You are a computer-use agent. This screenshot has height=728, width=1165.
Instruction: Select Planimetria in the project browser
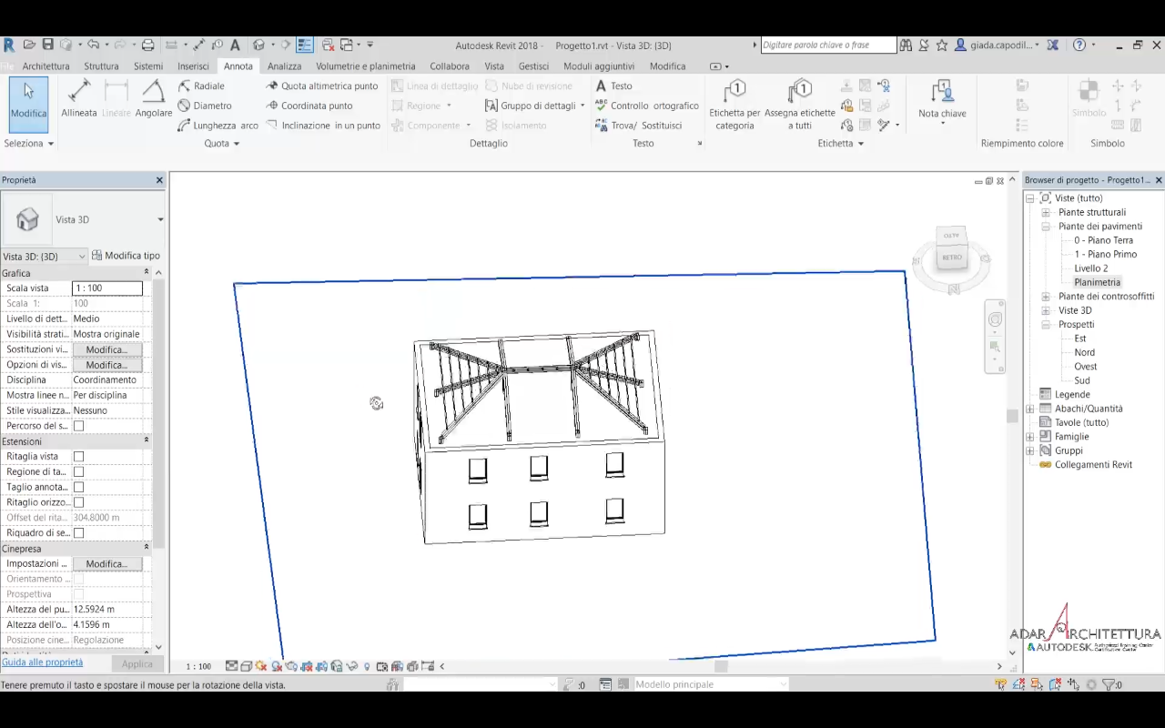tap(1097, 282)
